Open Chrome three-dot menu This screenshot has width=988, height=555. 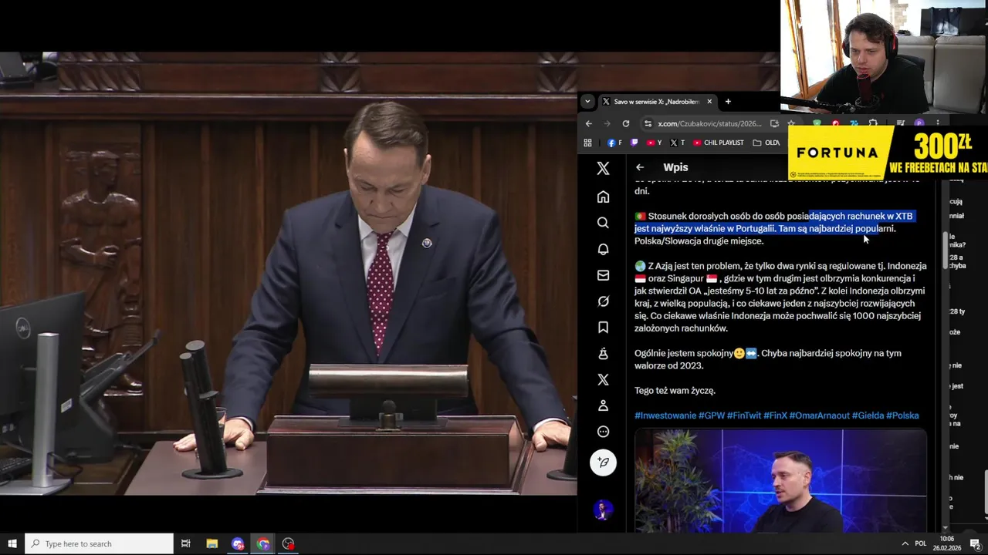click(x=938, y=123)
